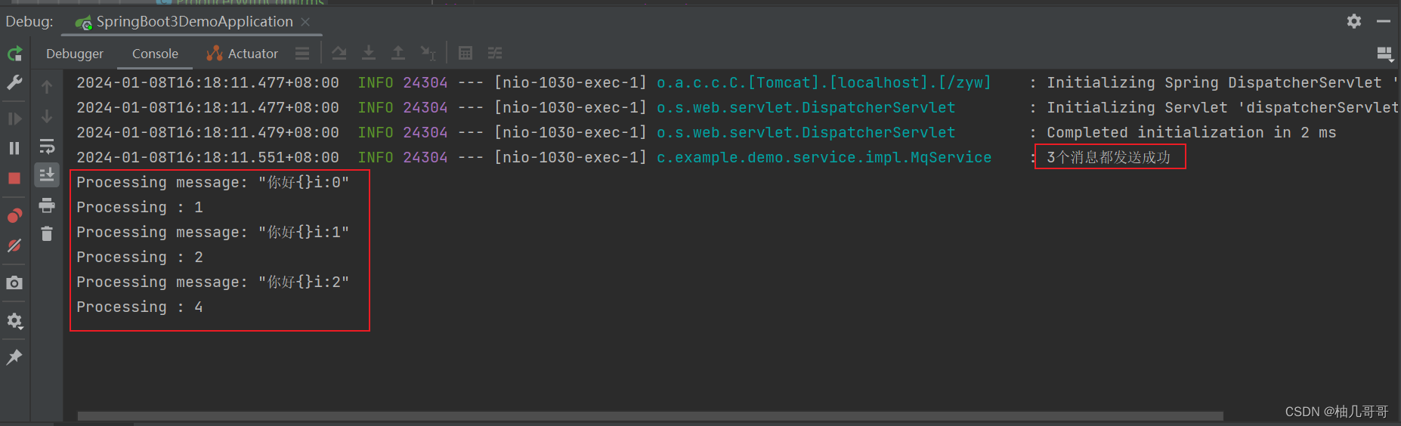Open the Actuator tab
1401x426 pixels.
[x=243, y=54]
